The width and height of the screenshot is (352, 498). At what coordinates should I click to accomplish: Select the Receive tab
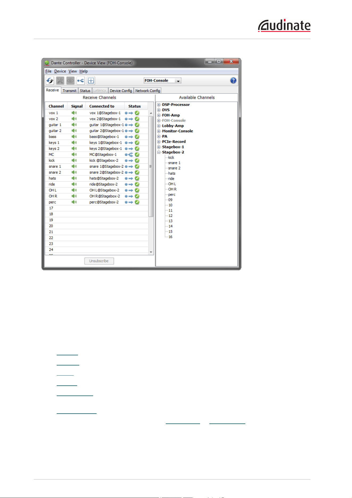[x=52, y=90]
